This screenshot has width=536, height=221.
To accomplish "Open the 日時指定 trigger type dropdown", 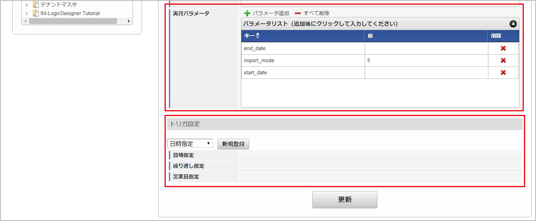I will tap(190, 143).
